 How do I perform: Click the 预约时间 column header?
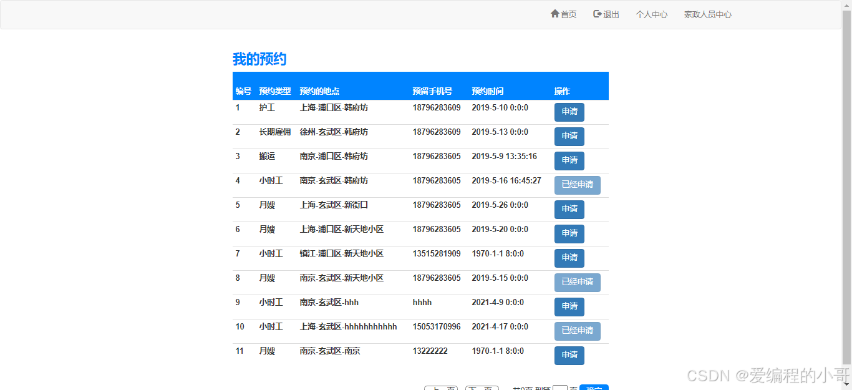point(488,91)
